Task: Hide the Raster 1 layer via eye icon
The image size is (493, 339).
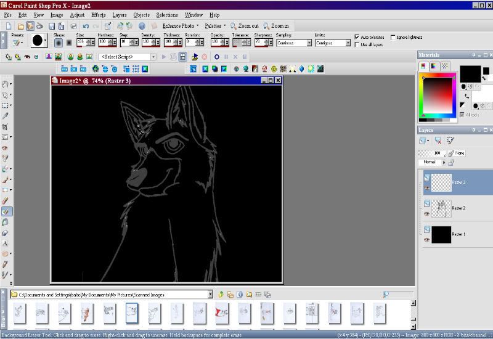Action: [426, 240]
